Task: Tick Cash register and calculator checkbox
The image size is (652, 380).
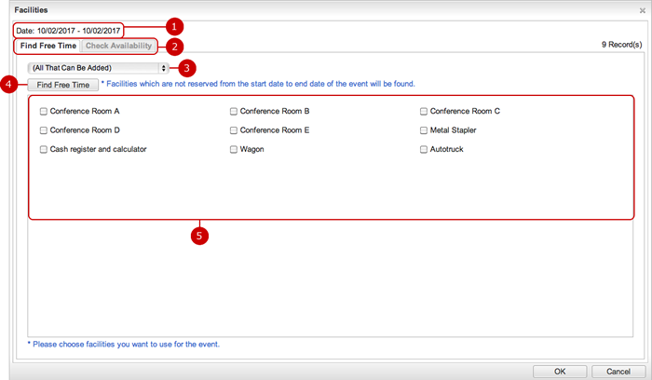Action: (44, 149)
